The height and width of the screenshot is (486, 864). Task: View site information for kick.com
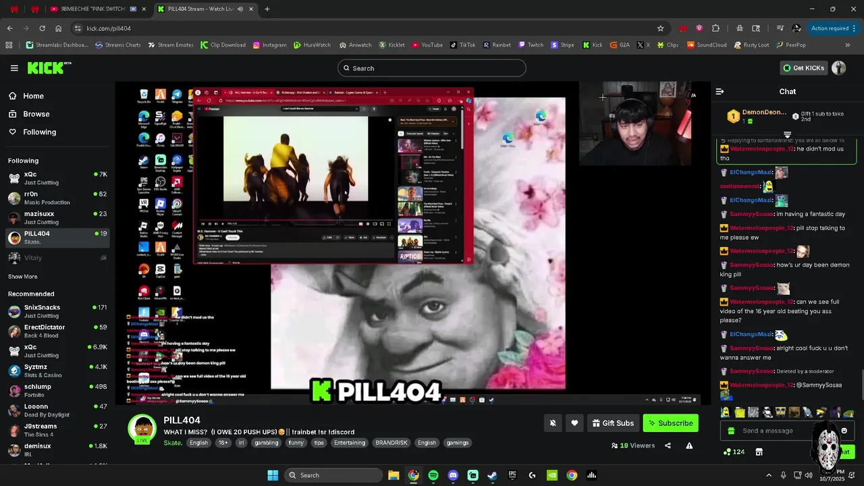point(78,28)
